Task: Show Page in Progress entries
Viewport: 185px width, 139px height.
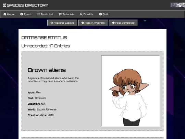Action: point(93,23)
